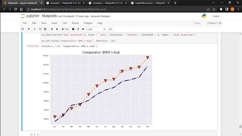The width and height of the screenshot is (242, 136).
Task: Open the Insert menu
Action: (54, 23)
